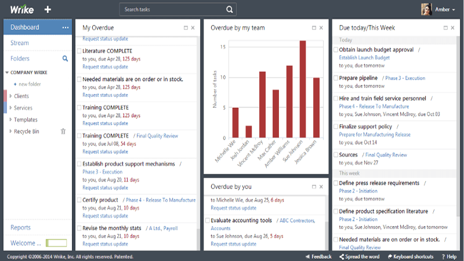Close the Overdue by you widget

pos(321,187)
